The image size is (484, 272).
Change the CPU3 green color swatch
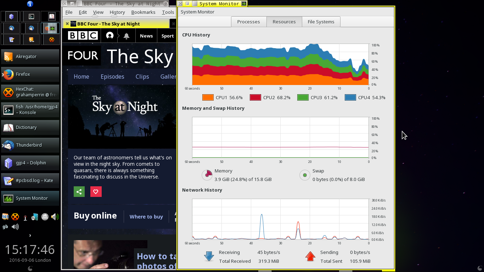tap(303, 97)
